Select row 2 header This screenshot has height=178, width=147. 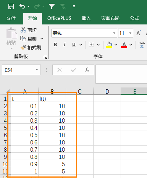[5, 106]
